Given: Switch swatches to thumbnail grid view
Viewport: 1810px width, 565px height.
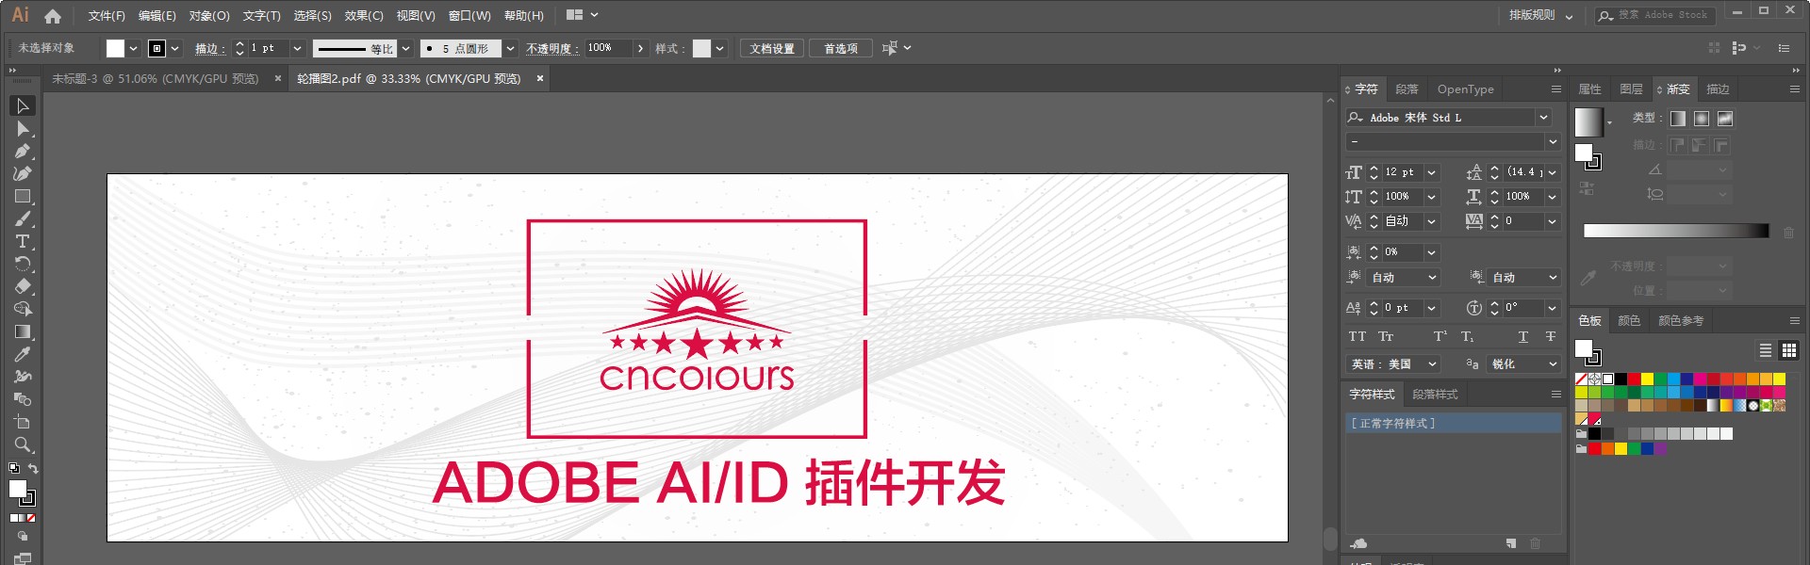Looking at the screenshot, I should [1789, 350].
